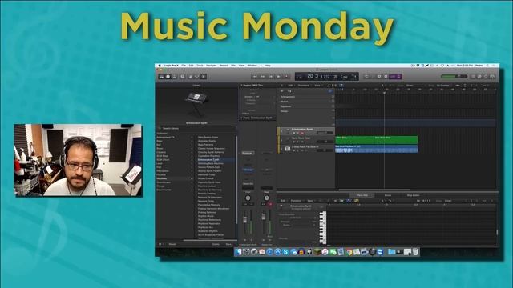Open the Window menu
The image size is (513, 288).
coord(252,66)
